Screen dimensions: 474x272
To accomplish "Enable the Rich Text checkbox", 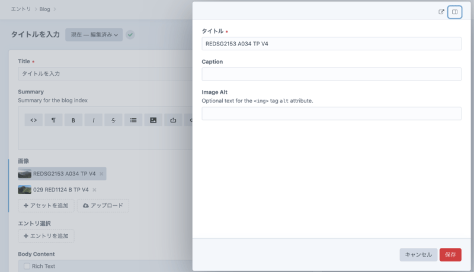I will tap(27, 266).
